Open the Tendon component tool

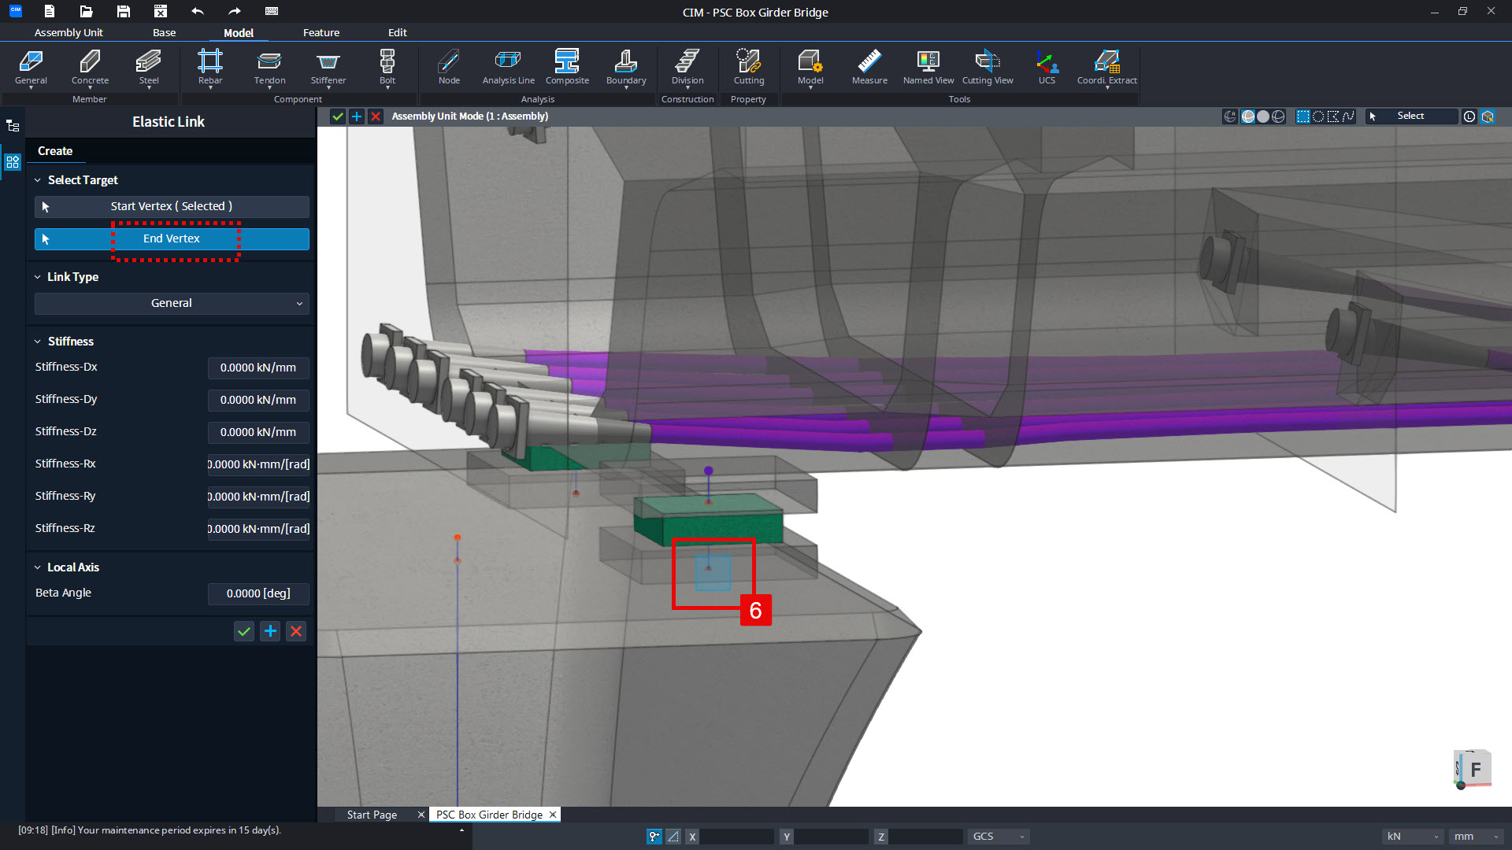click(x=269, y=67)
